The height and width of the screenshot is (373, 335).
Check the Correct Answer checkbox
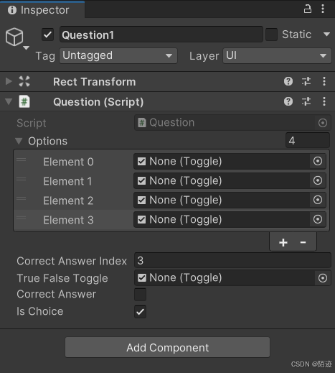140,295
